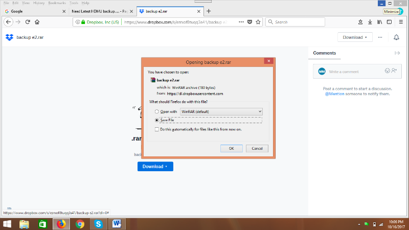Check Do this automatically checkbox

point(156,129)
